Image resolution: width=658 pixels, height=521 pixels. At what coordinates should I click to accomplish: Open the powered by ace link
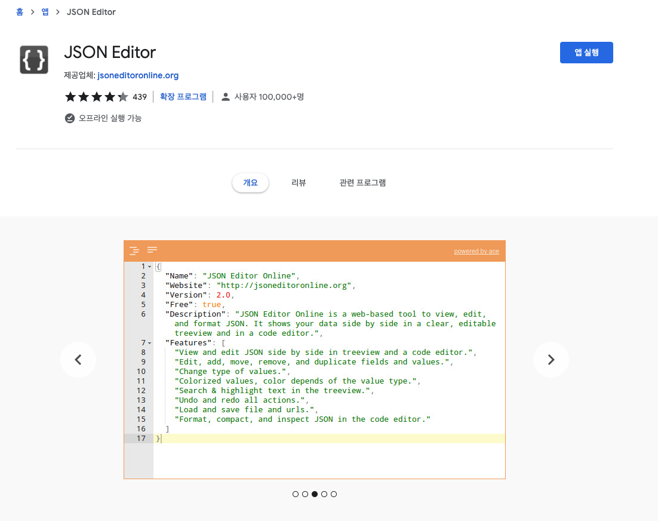476,251
